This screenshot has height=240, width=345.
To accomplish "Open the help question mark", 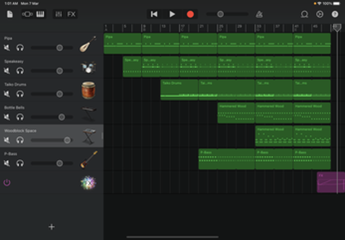I will click(x=335, y=14).
